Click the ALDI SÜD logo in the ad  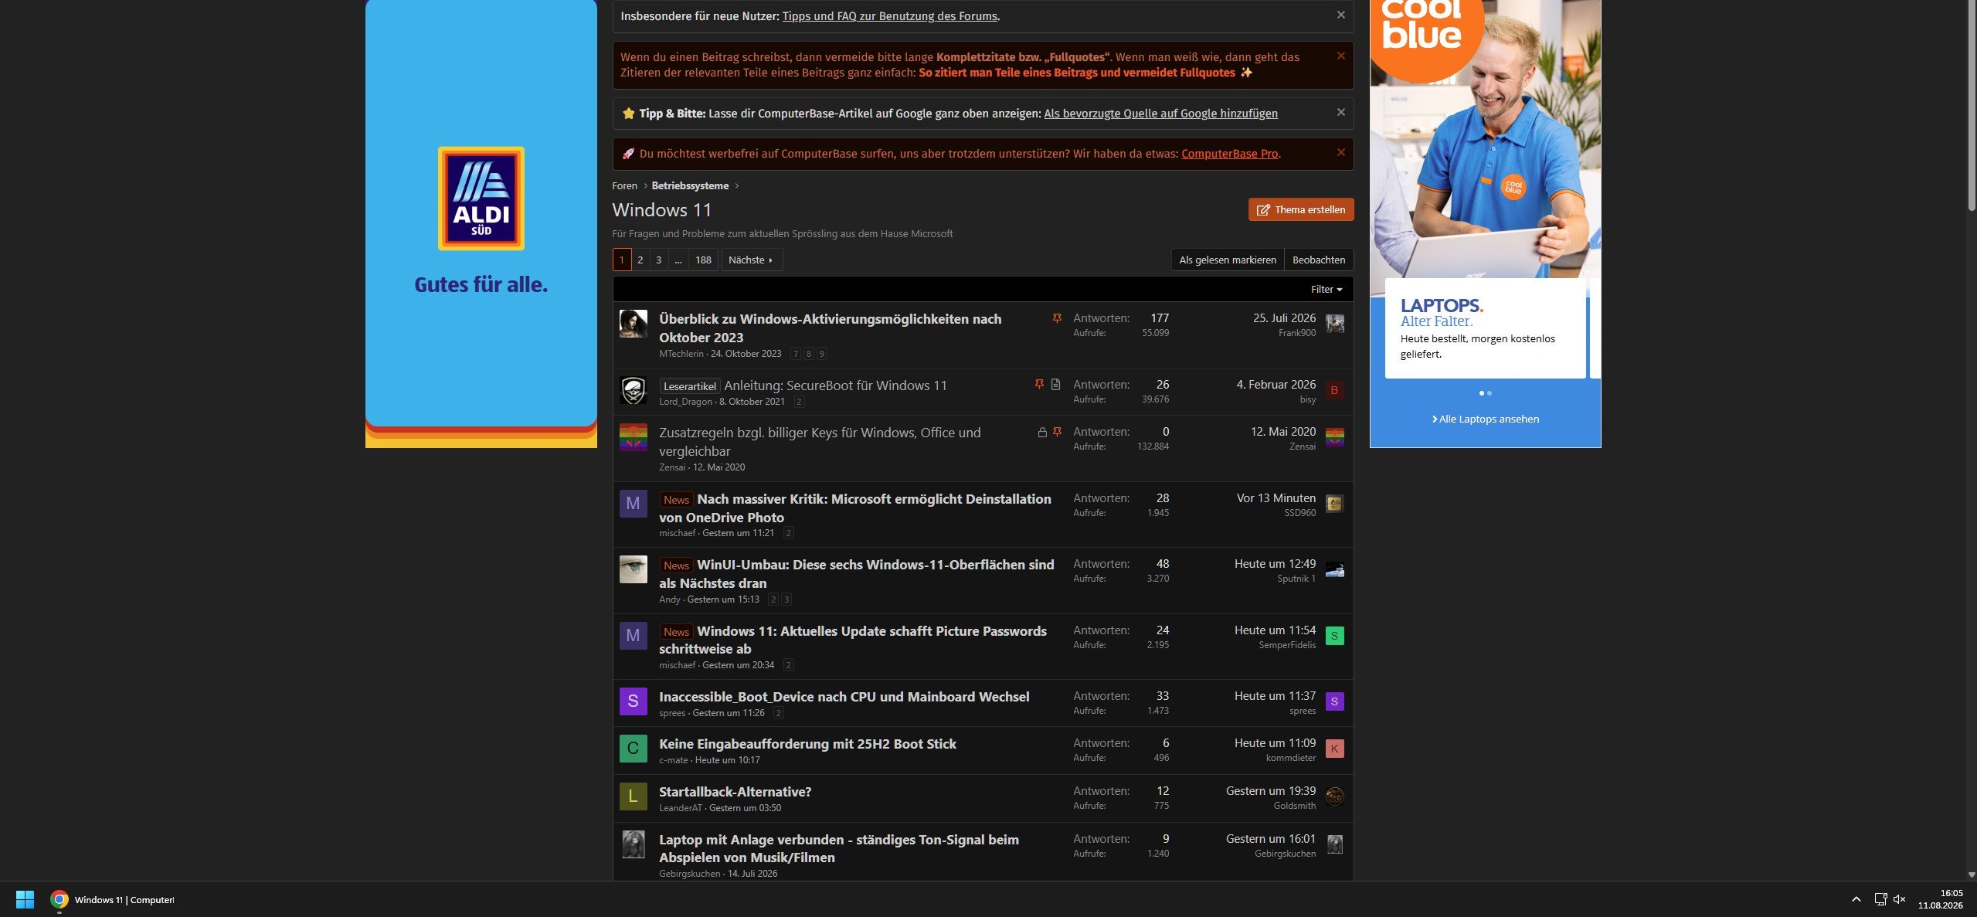pyautogui.click(x=481, y=199)
